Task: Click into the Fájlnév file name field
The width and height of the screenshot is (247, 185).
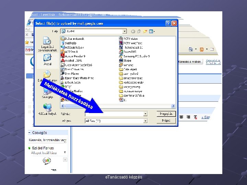Action: pyautogui.click(x=114, y=114)
